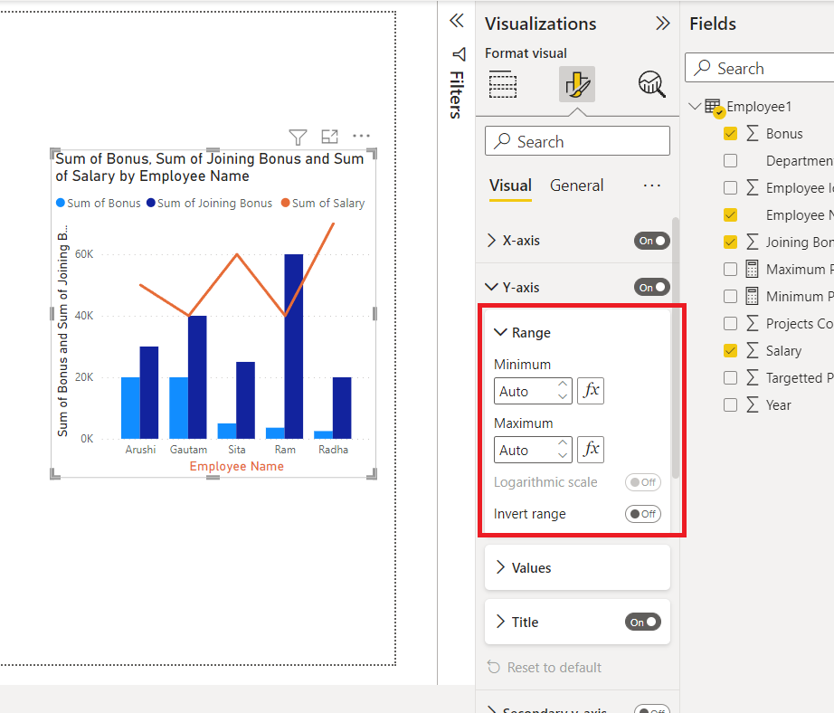Expand the Visualizations pane with the double arrow
The height and width of the screenshot is (713, 834).
tap(663, 24)
